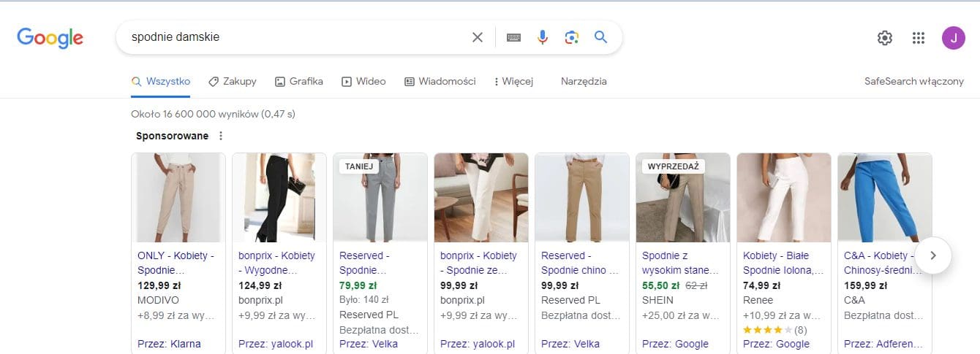This screenshot has width=980, height=354.
Task: Expand the Więcej menu
Action: click(514, 82)
